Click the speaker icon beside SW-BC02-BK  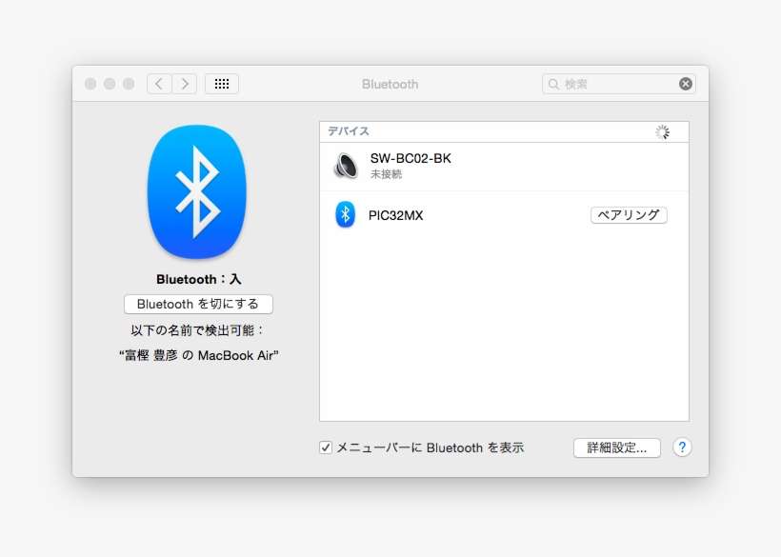coord(346,165)
